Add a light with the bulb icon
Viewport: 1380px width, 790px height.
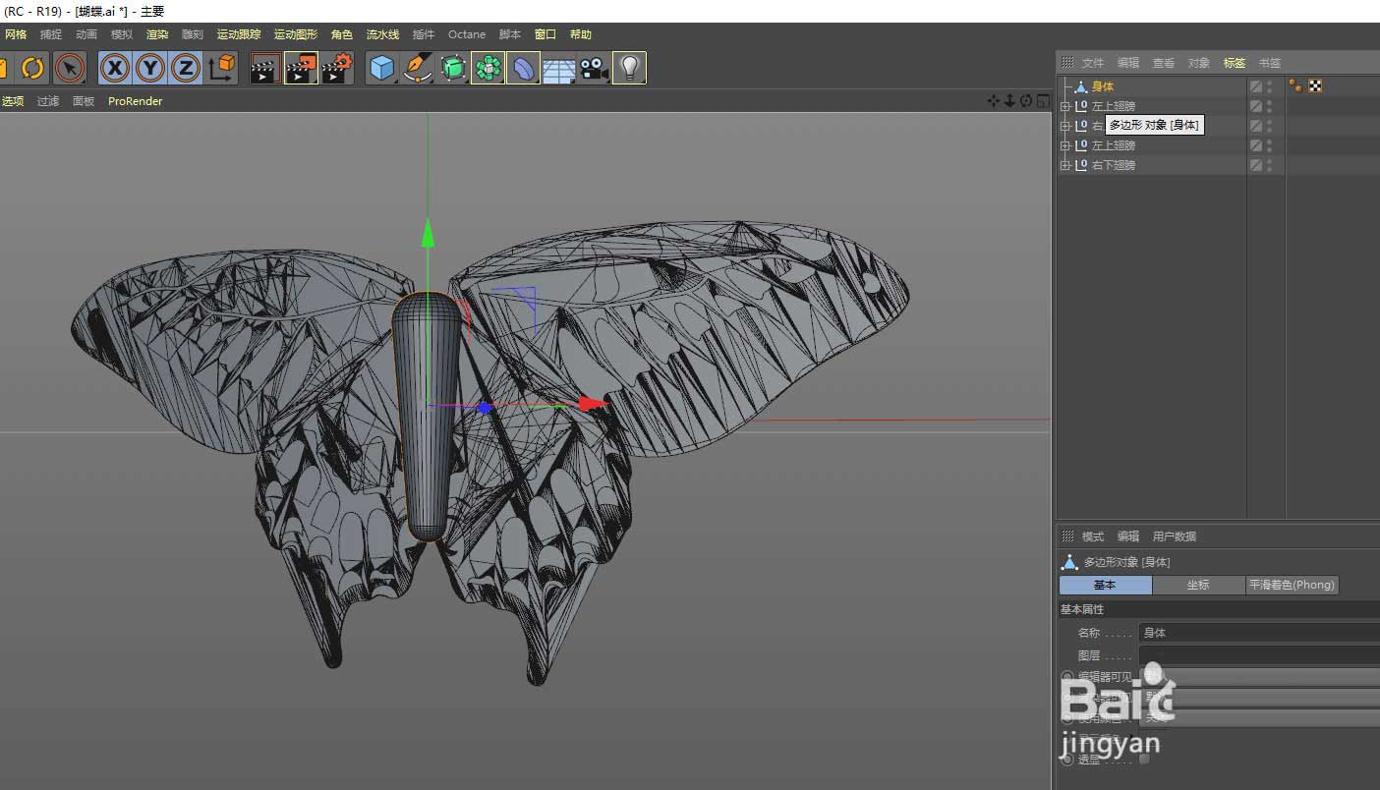click(629, 68)
